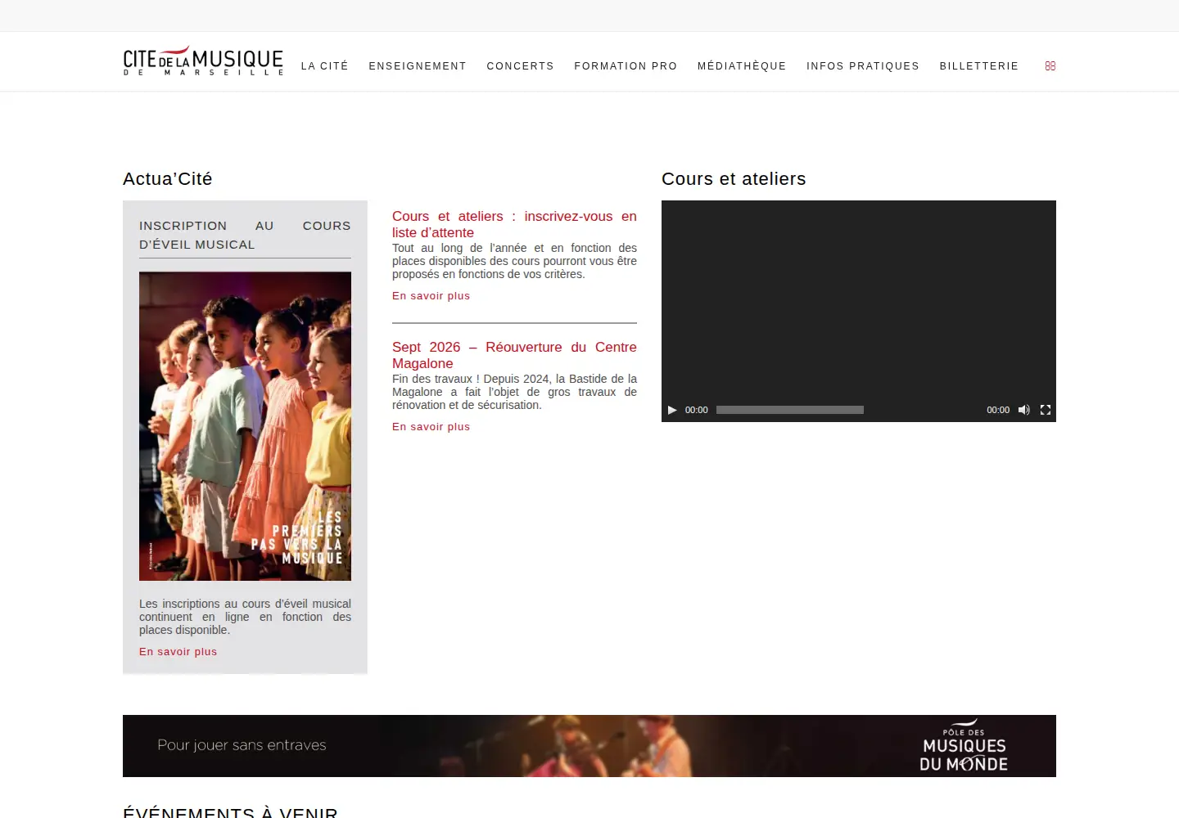Open the children's éveil musical poster image
Screen dimensions: 1179x818
(x=245, y=426)
